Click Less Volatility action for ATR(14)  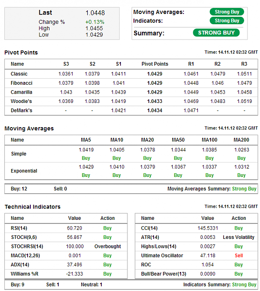239,237
